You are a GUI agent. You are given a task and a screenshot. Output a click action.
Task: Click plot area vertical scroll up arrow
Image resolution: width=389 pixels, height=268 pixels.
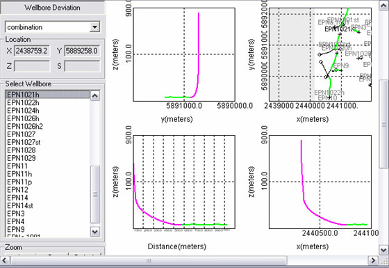[x=383, y=6]
